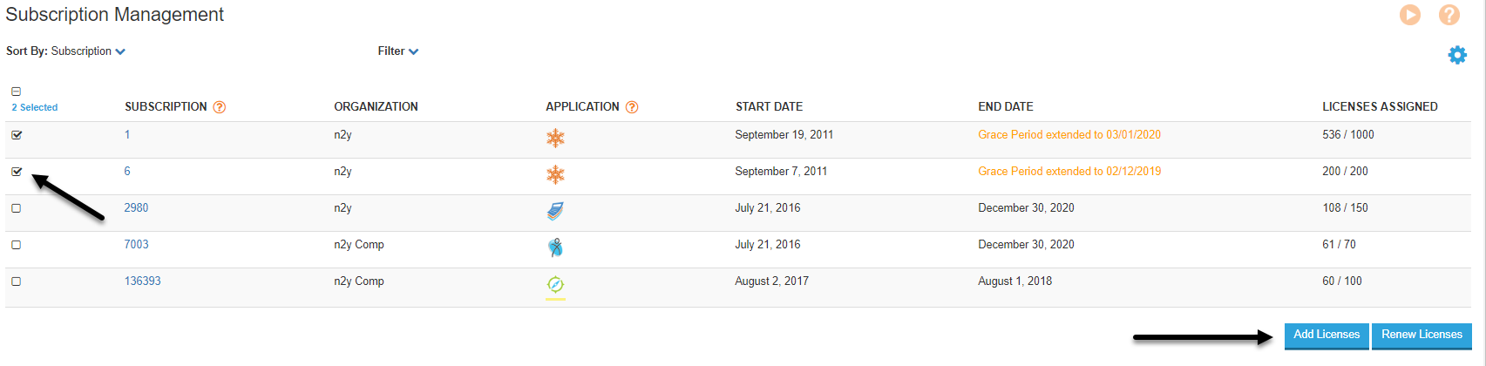Click the application icon for subscription 7003
Image resolution: width=1486 pixels, height=366 pixels.
tap(555, 247)
